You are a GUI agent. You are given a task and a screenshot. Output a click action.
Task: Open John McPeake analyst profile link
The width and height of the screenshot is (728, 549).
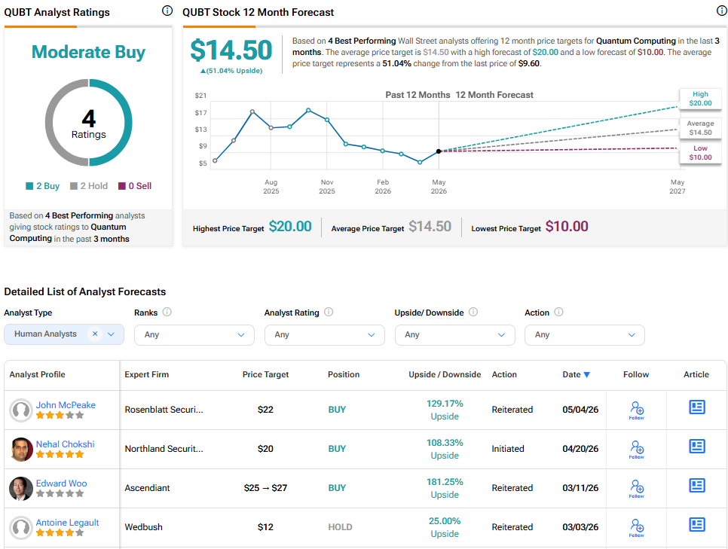(66, 405)
